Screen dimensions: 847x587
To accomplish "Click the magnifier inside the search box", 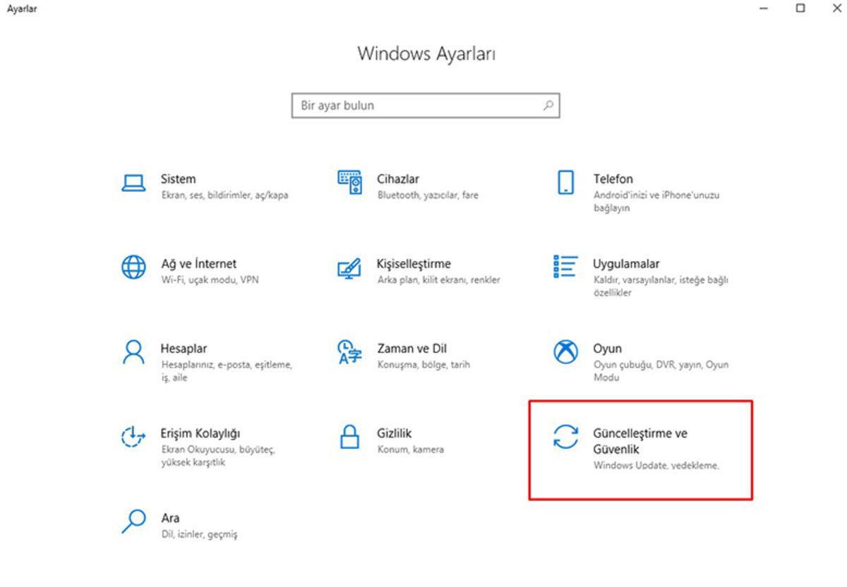I will click(x=547, y=104).
